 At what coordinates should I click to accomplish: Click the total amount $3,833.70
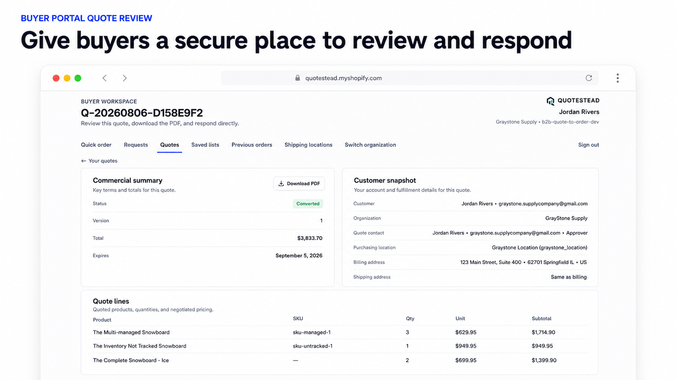point(310,239)
